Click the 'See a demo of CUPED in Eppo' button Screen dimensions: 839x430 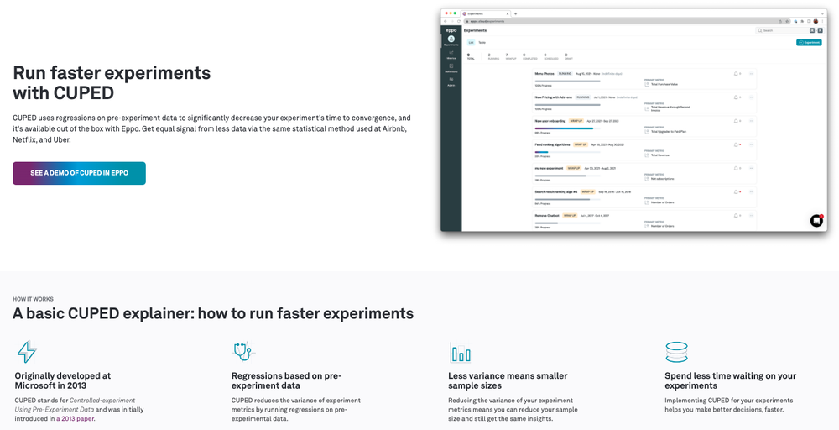pyautogui.click(x=79, y=173)
